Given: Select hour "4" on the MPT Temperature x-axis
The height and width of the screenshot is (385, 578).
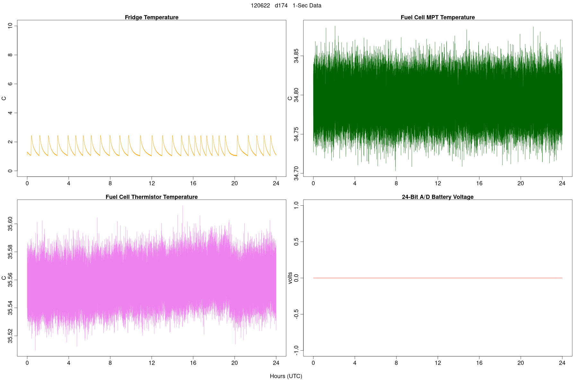Looking at the screenshot, I should click(x=355, y=184).
